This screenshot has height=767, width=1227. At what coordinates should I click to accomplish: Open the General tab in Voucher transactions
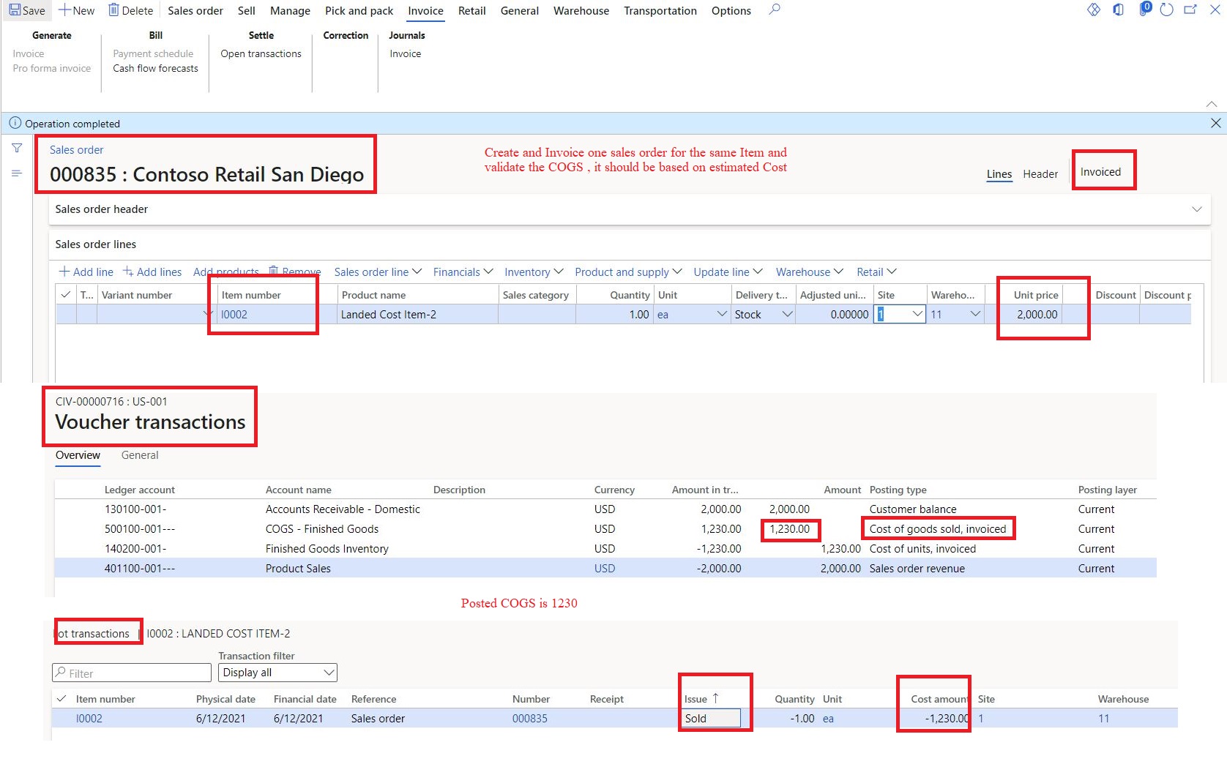point(139,454)
